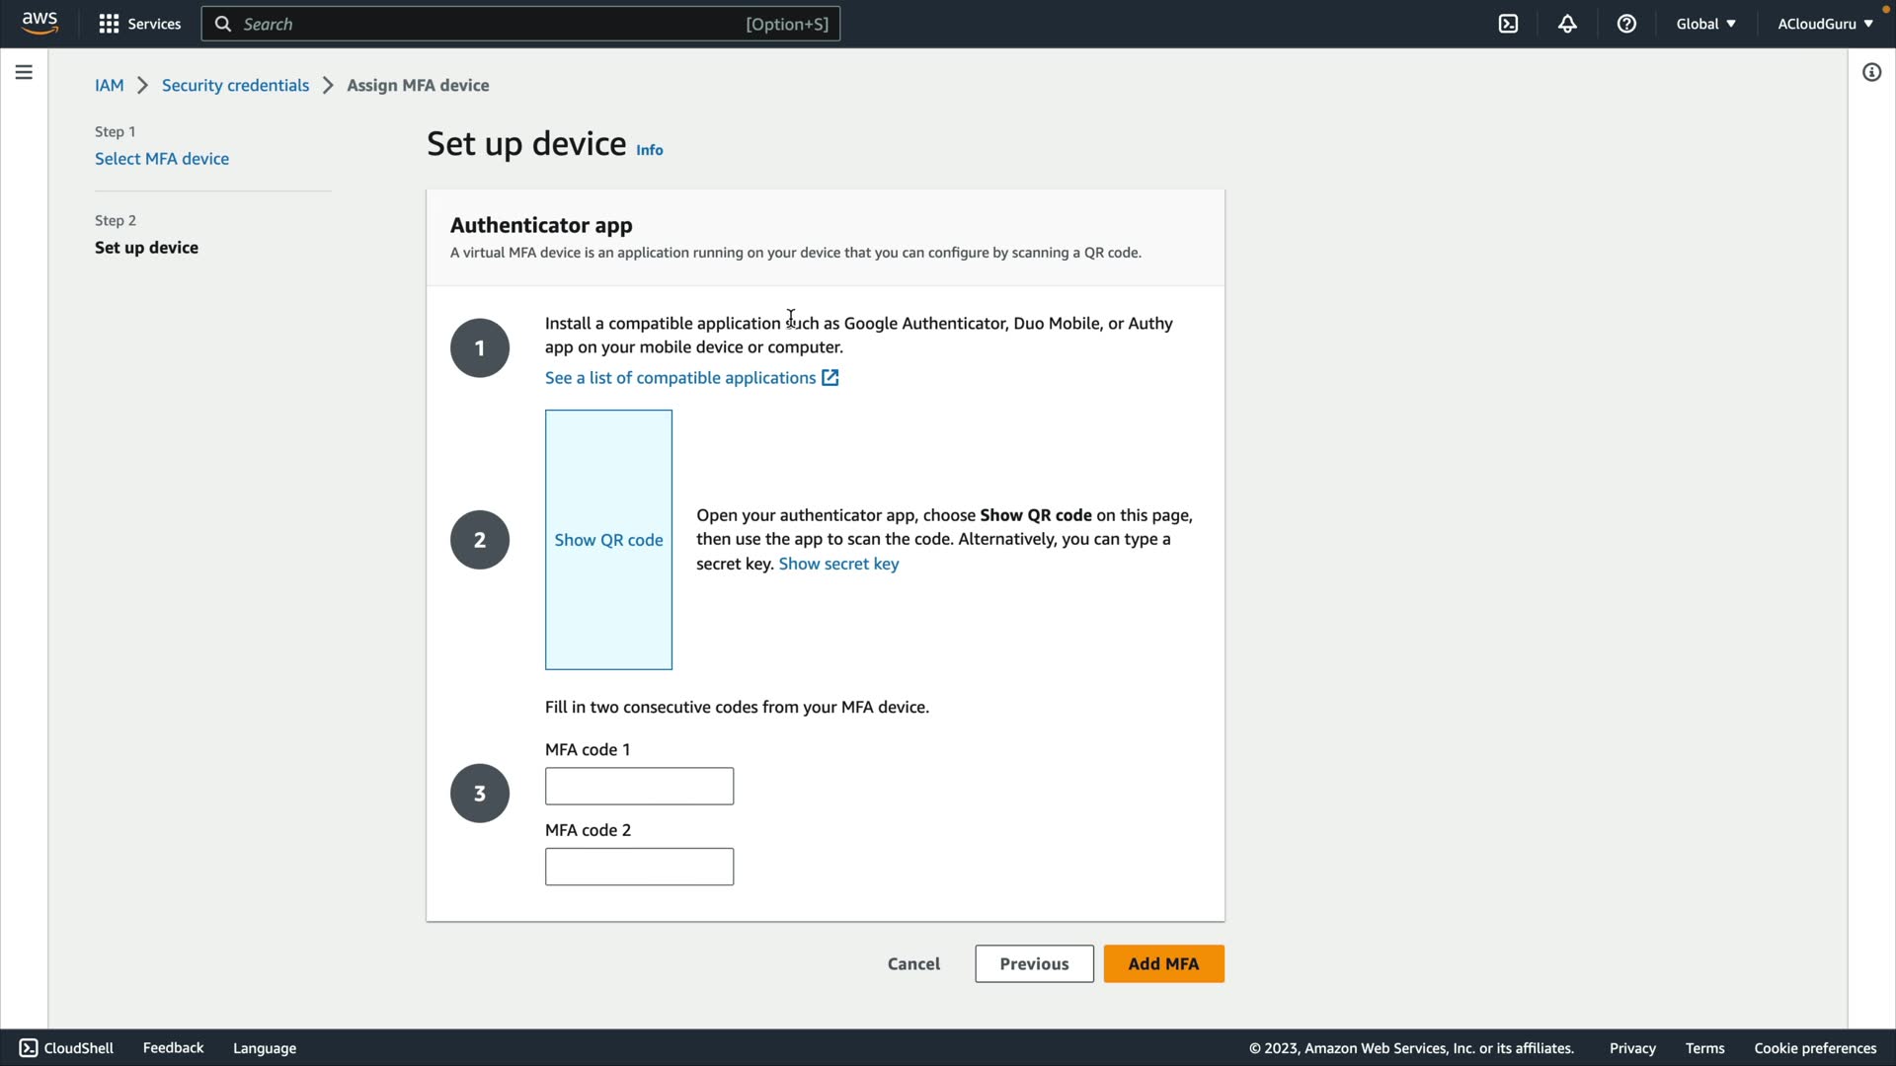The height and width of the screenshot is (1066, 1896).
Task: Focus the MFA code 2 field
Action: [639, 867]
